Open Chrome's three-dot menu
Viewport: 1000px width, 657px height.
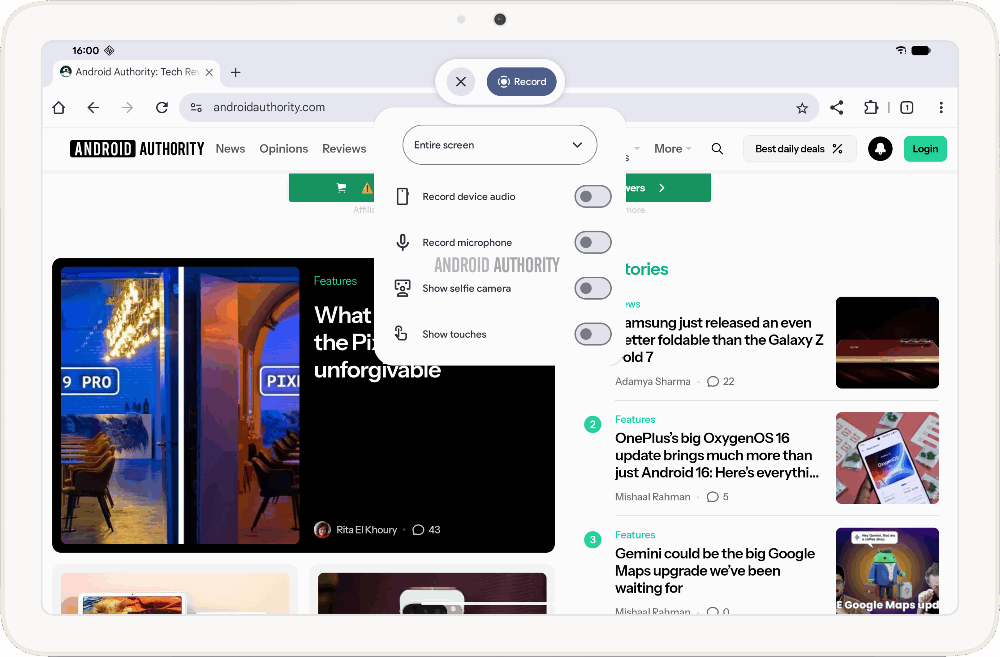941,107
